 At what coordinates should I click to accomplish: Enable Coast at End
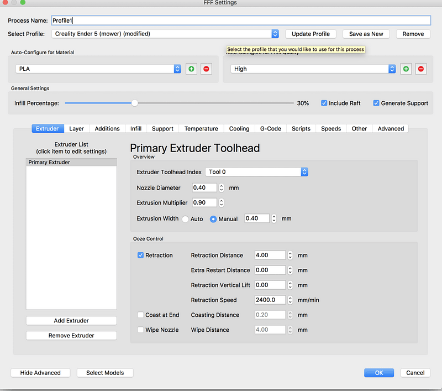(x=140, y=315)
